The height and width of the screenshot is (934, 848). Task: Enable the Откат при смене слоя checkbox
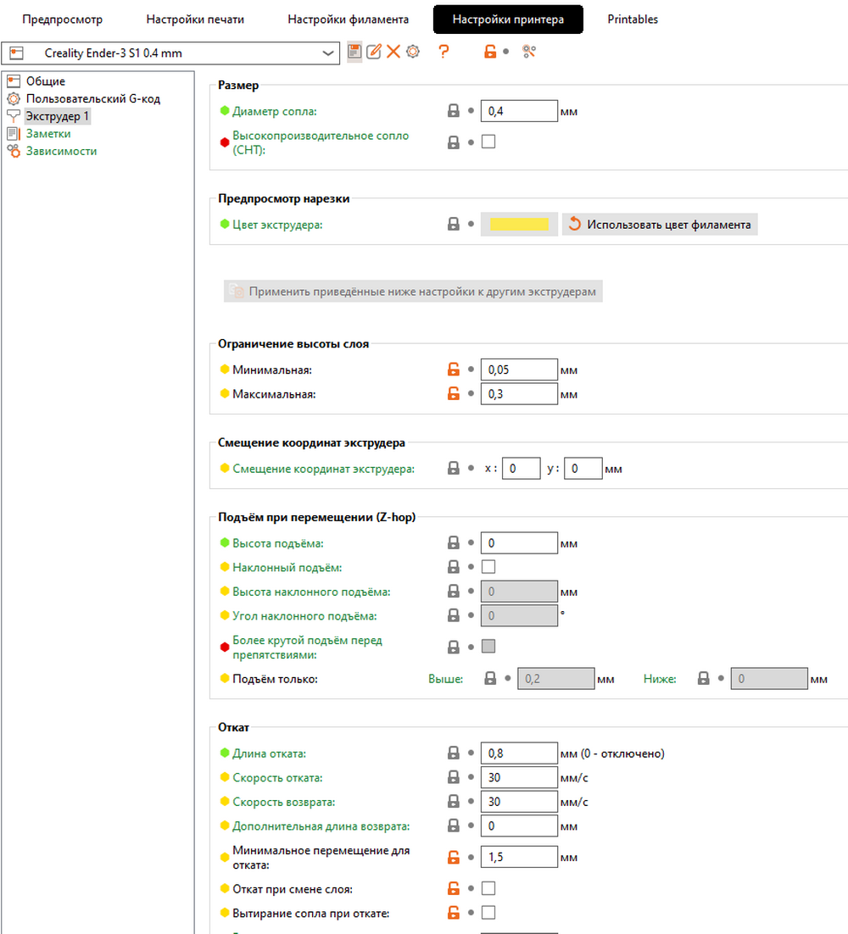tap(488, 889)
